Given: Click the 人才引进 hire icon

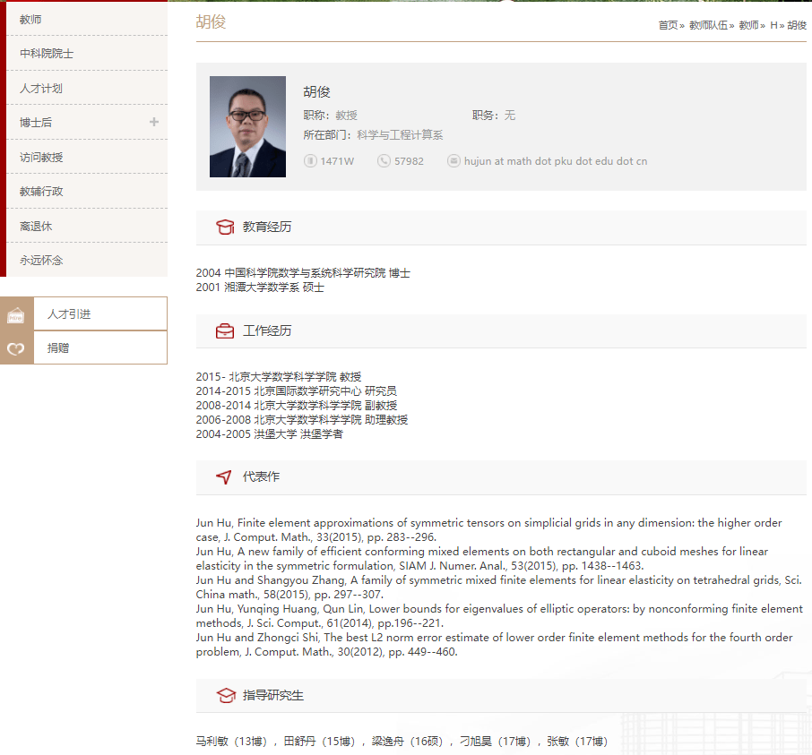Looking at the screenshot, I should pyautogui.click(x=16, y=314).
